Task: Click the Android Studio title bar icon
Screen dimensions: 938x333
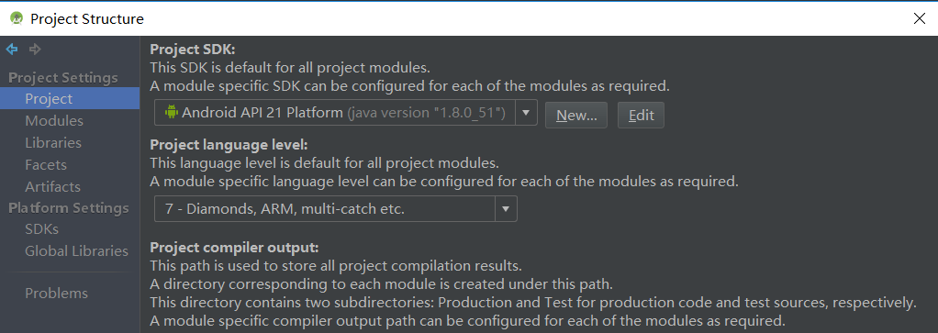Action: 17,18
